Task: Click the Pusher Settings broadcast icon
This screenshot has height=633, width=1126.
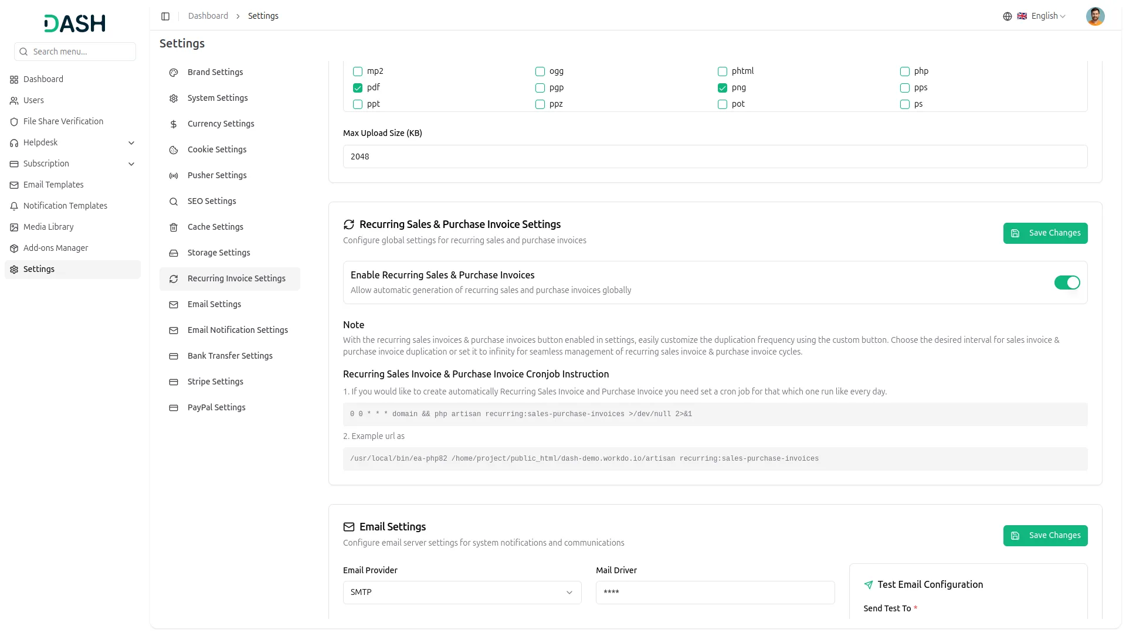Action: click(x=174, y=176)
